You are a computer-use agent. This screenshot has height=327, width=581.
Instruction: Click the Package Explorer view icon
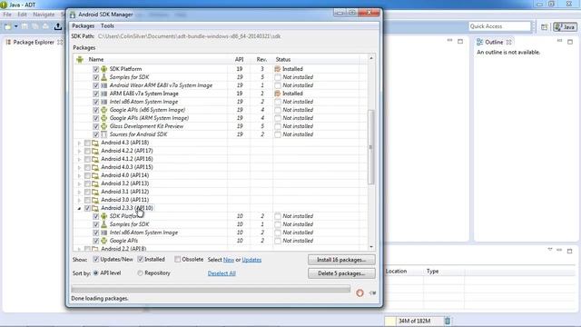[x=8, y=43]
